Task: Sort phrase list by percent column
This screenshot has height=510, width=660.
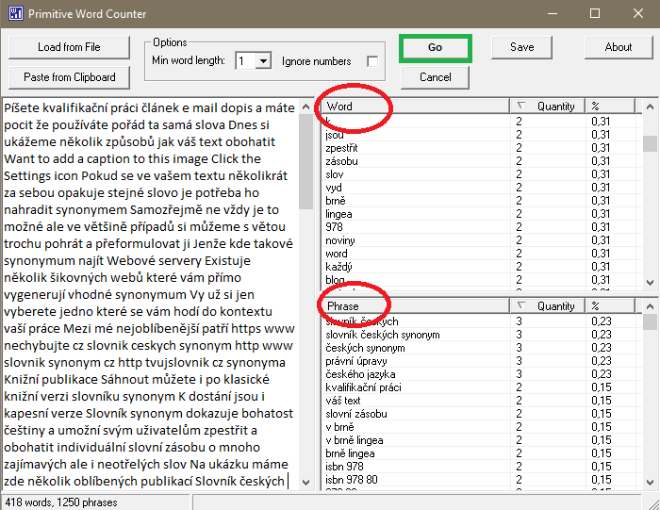Action: coord(609,306)
